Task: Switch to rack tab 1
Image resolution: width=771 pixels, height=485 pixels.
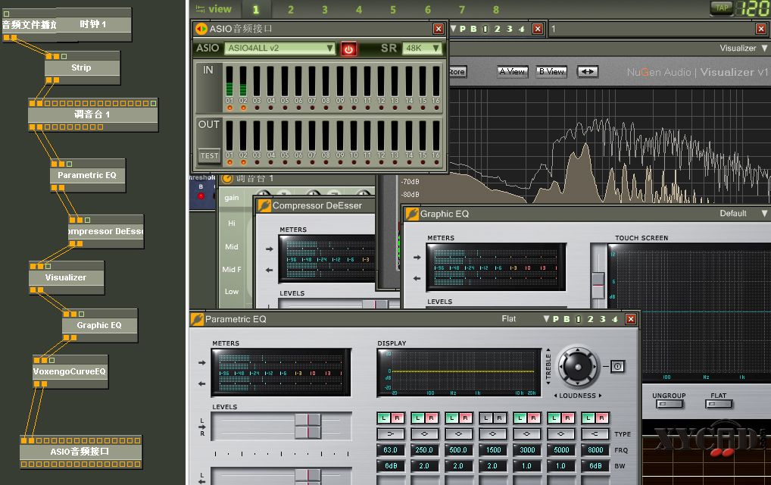Action: click(x=256, y=9)
